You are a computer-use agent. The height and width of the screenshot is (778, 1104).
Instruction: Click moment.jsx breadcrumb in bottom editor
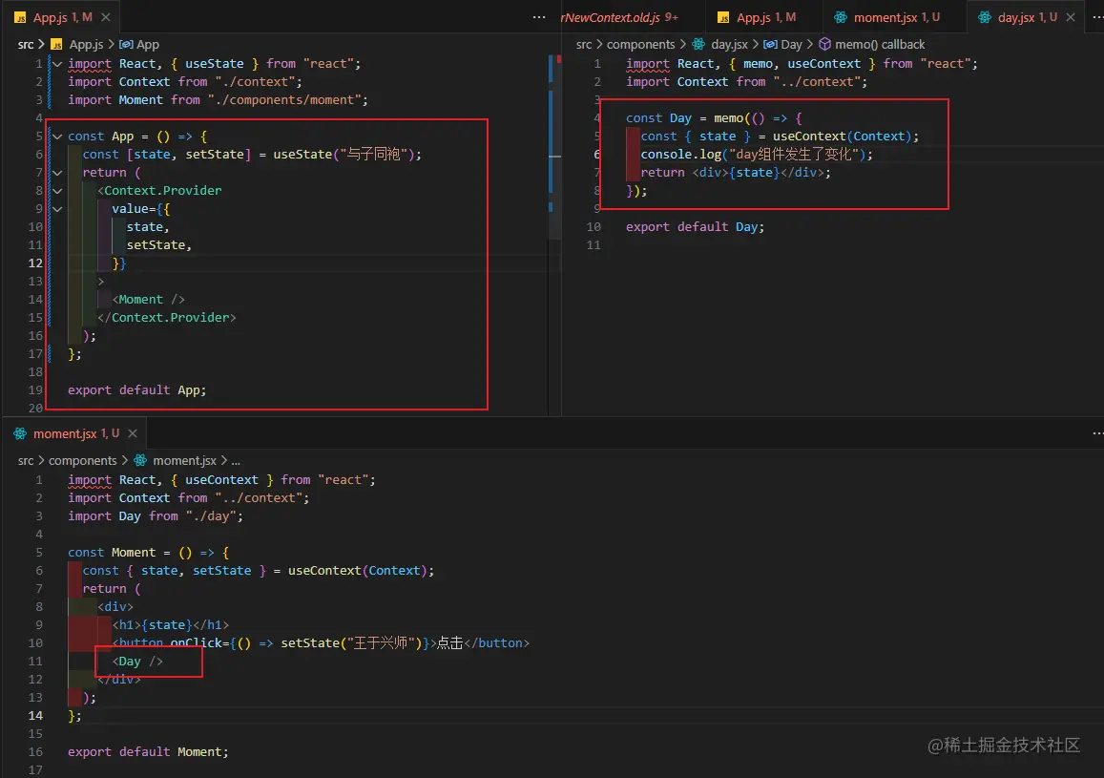tap(184, 460)
